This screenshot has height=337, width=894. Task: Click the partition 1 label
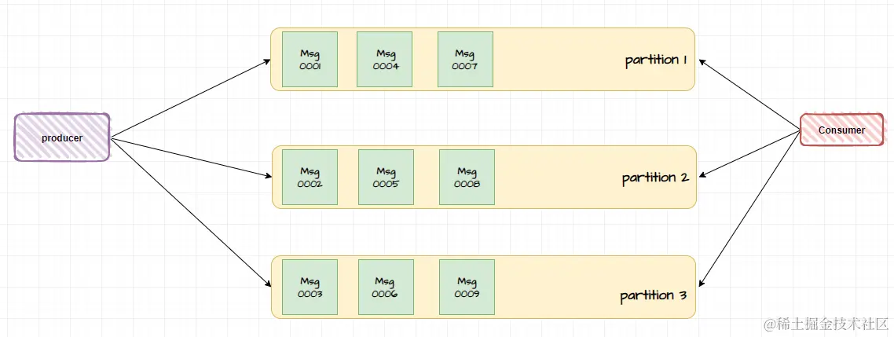point(656,60)
